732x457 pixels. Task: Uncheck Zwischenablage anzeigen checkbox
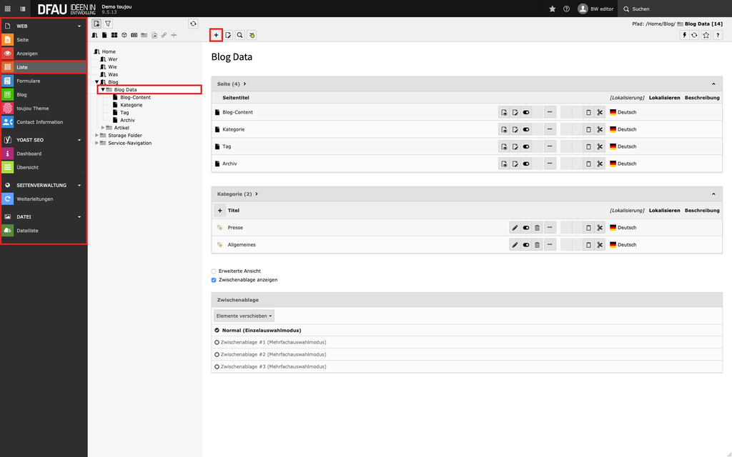click(x=214, y=280)
